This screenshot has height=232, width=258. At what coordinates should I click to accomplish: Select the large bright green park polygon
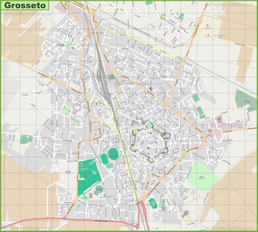tap(88, 177)
